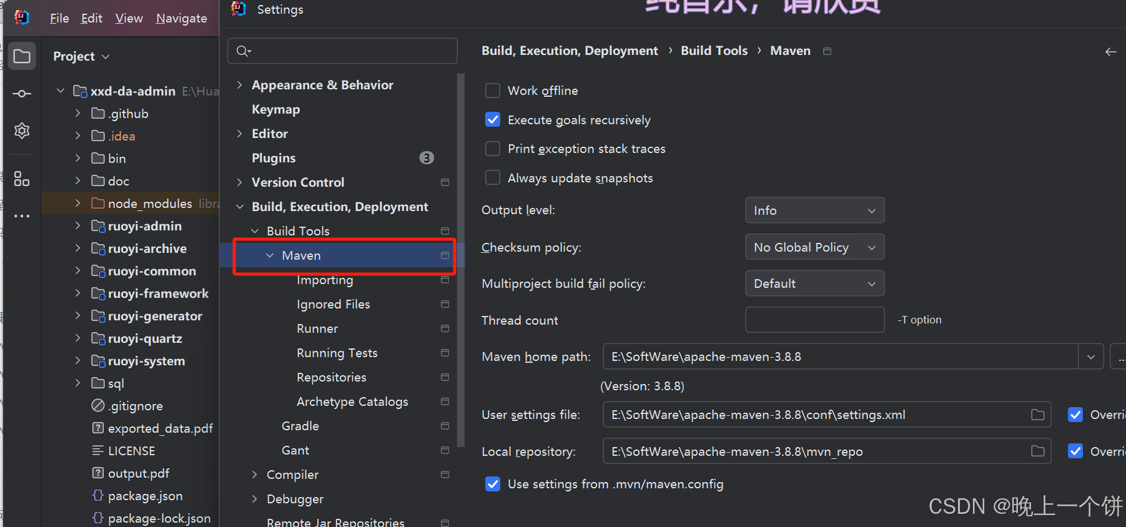Click the project-level icon on Archetype Catalogs row
The width and height of the screenshot is (1126, 527).
pyautogui.click(x=445, y=401)
